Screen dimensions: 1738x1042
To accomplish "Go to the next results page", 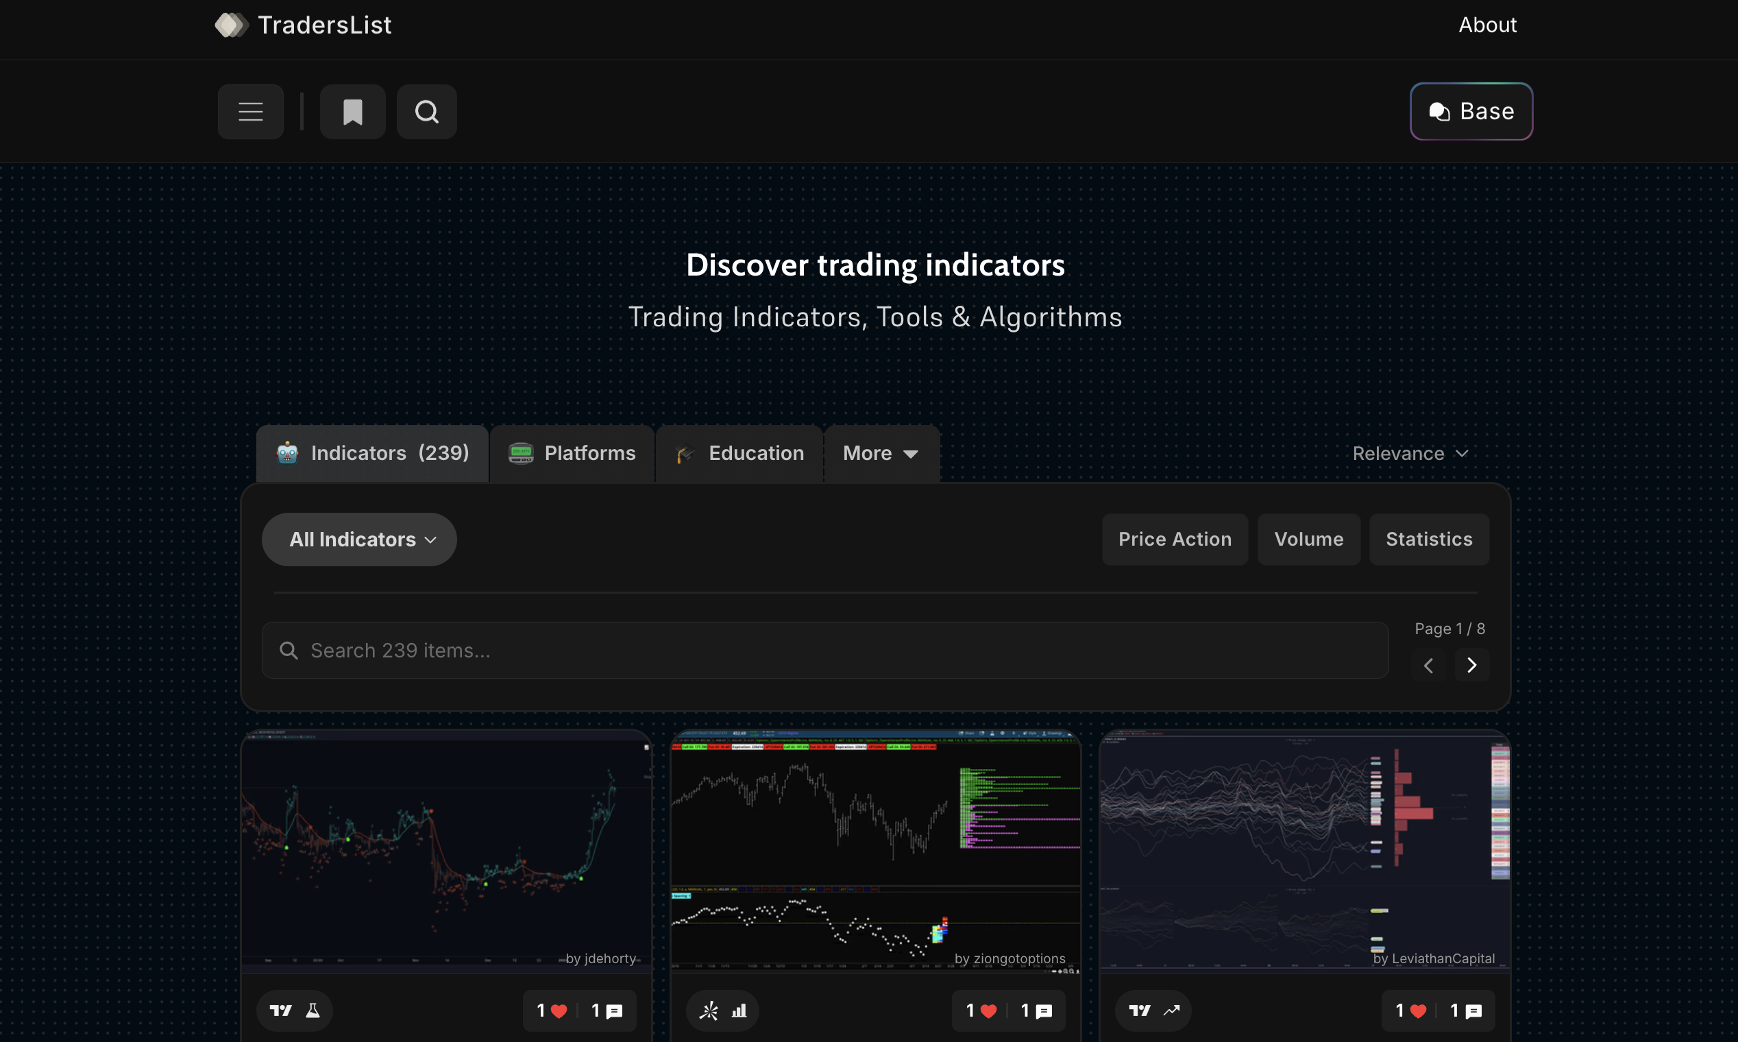I will 1472,665.
